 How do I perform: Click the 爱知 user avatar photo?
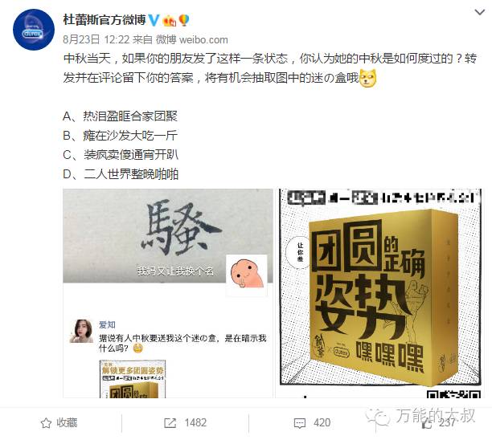click(x=81, y=332)
